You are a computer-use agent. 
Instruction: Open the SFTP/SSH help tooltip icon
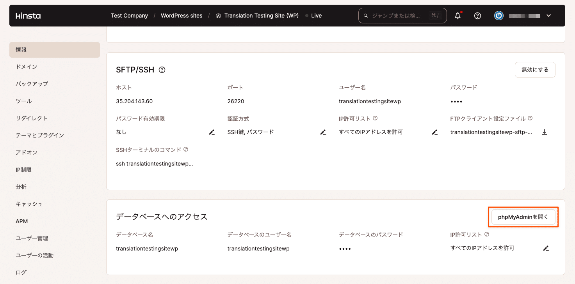[162, 69]
